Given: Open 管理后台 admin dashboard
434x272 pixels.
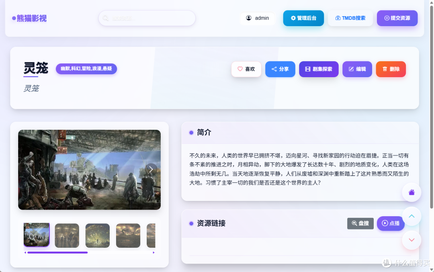Looking at the screenshot, I should pyautogui.click(x=303, y=18).
